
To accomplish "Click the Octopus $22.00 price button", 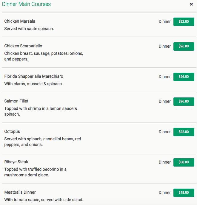I will tap(184, 132).
